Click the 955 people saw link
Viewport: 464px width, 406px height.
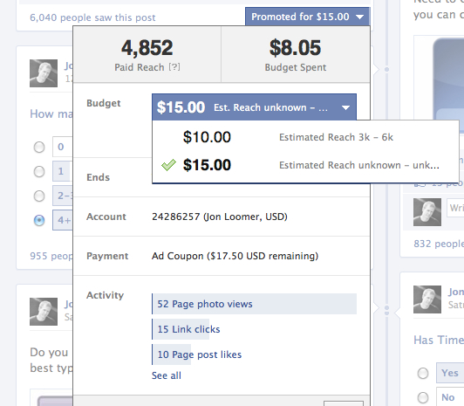tap(51, 256)
